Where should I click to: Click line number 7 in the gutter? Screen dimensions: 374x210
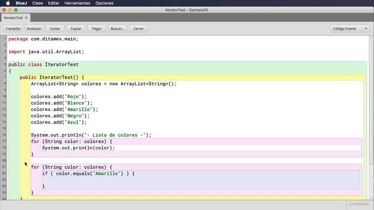coord(5,77)
